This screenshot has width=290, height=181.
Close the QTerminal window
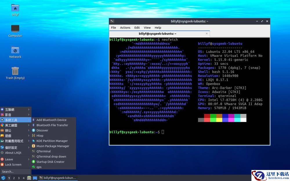(x=267, y=21)
